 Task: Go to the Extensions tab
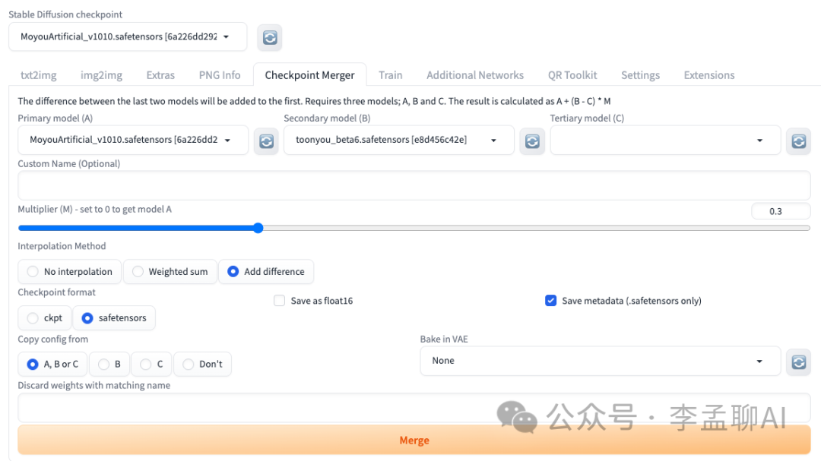[x=709, y=75]
